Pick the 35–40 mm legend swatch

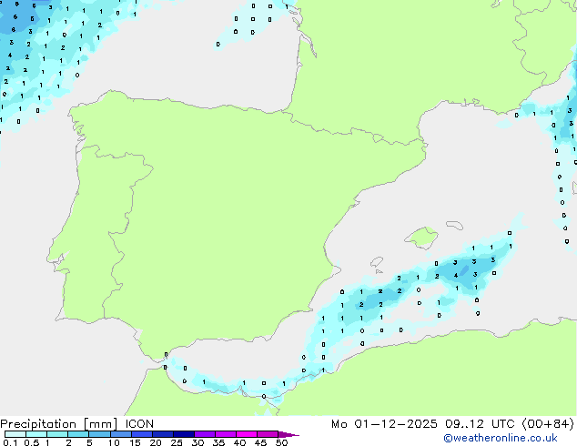point(226,434)
